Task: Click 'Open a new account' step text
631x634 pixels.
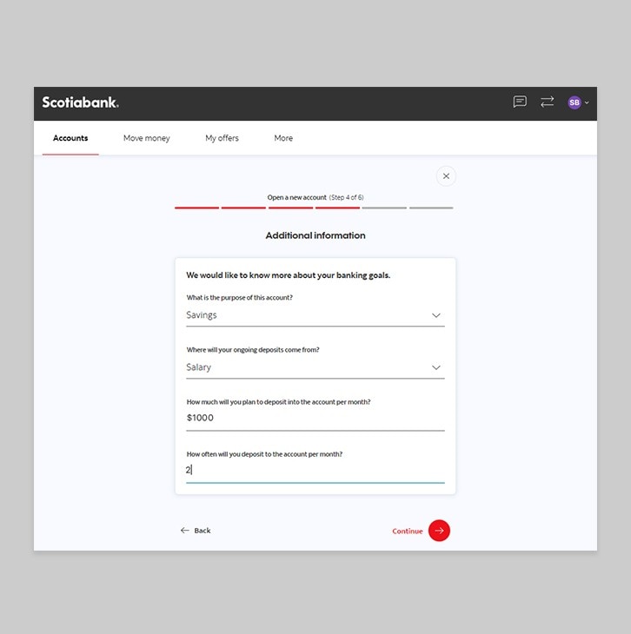Action: click(296, 197)
